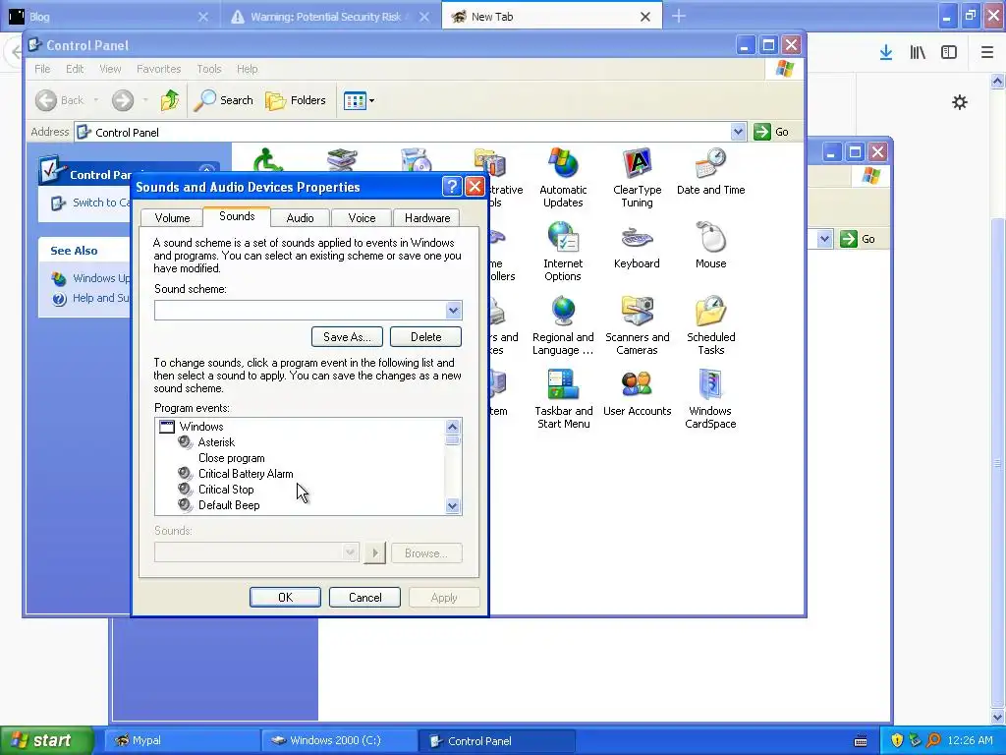Select Close program event
This screenshot has width=1006, height=755.
pos(232,458)
